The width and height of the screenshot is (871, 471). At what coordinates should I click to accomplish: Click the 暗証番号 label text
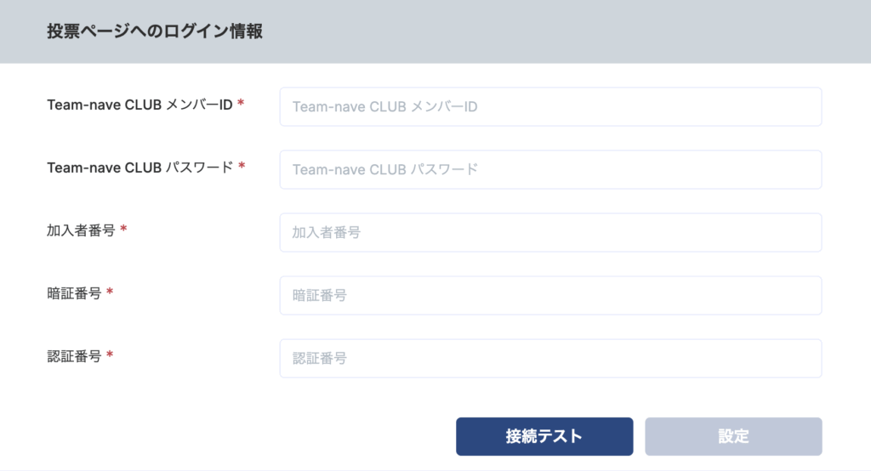coord(74,293)
